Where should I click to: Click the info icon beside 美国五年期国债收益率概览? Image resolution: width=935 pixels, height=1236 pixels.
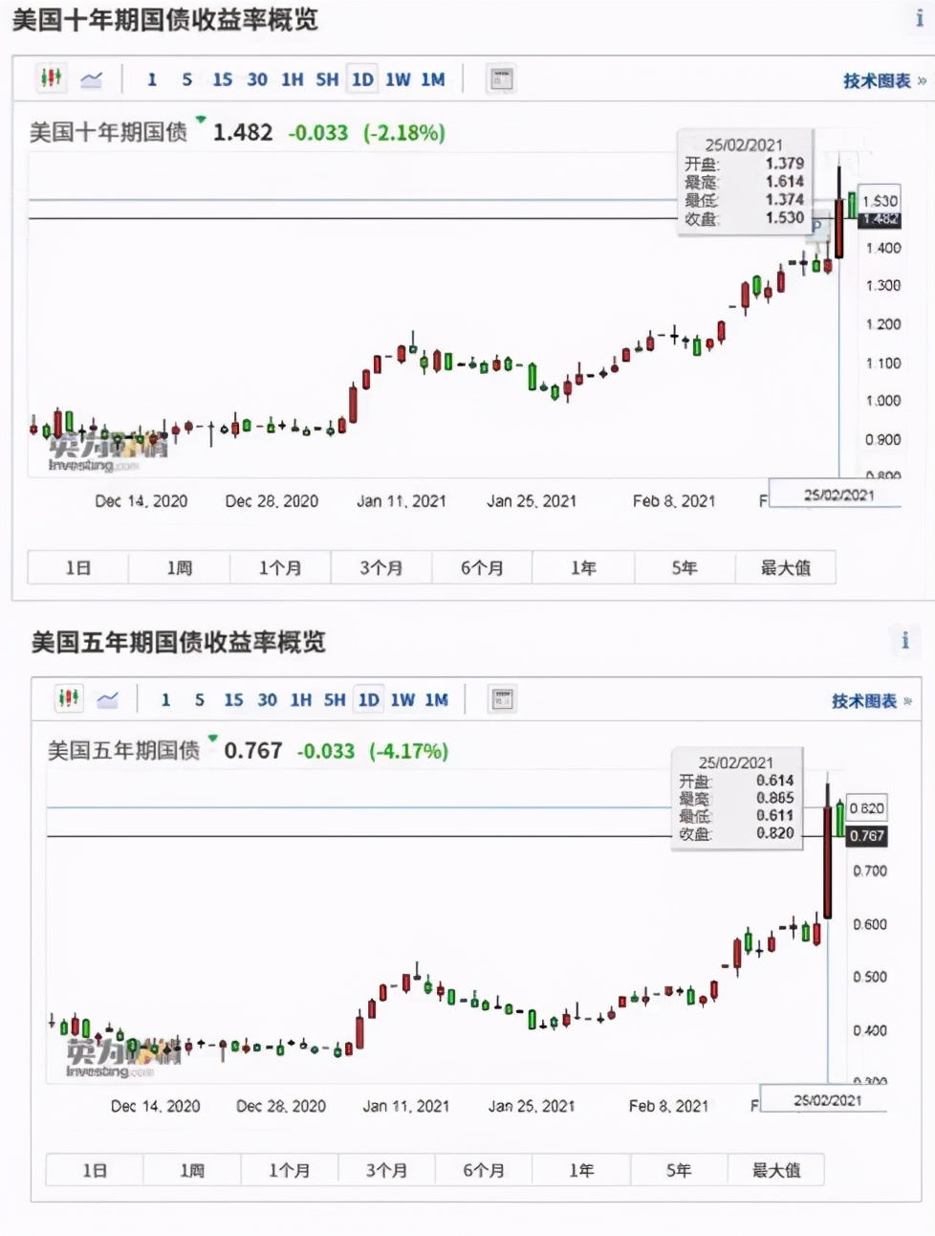pyautogui.click(x=905, y=641)
